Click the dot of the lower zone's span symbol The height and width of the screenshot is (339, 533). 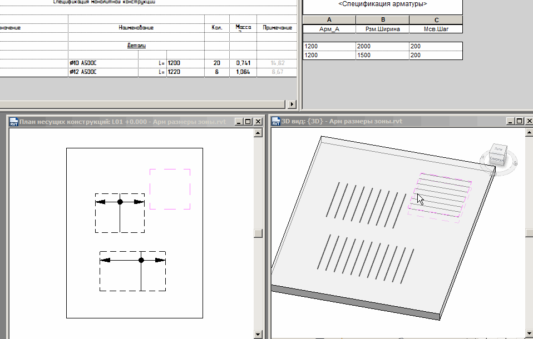[141, 260]
